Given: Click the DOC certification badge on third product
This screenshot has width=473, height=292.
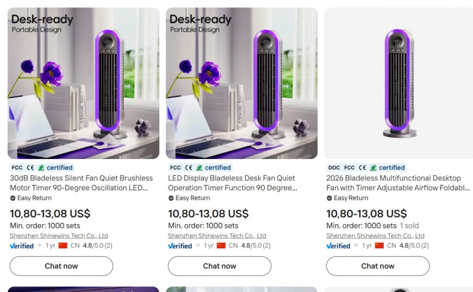Looking at the screenshot, I should pos(334,168).
